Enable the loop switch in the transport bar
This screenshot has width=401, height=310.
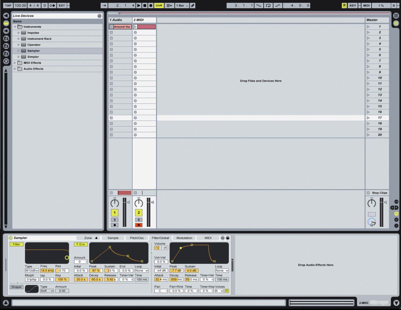pos(268,5)
